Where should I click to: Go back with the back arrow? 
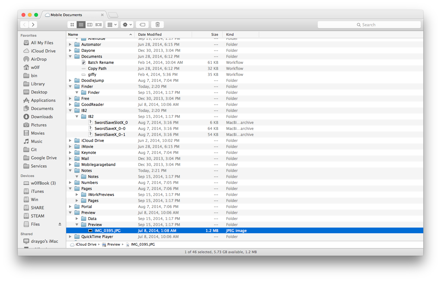click(24, 25)
